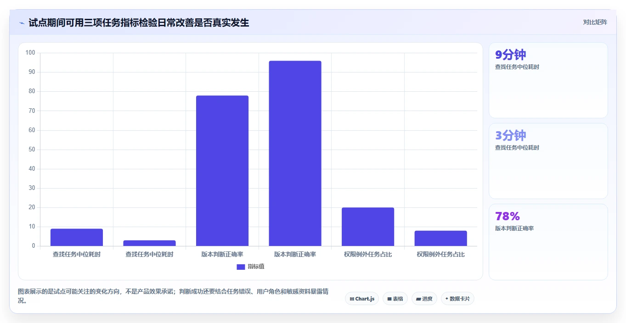This screenshot has width=626, height=323.
Task: Click the chart bar reaching 20
Action: [x=368, y=227]
